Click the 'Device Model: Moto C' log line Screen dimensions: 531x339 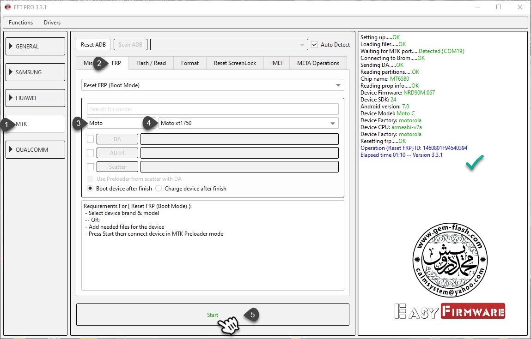pyautogui.click(x=387, y=113)
